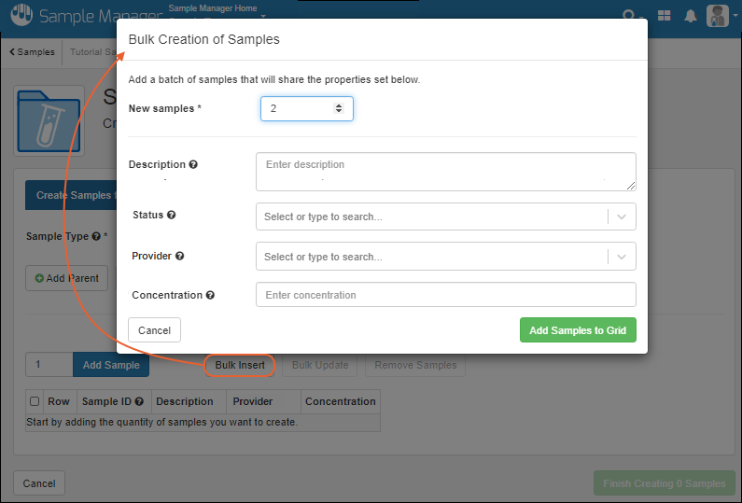Open the user avatar menu
Image resolution: width=742 pixels, height=503 pixels.
(x=718, y=16)
